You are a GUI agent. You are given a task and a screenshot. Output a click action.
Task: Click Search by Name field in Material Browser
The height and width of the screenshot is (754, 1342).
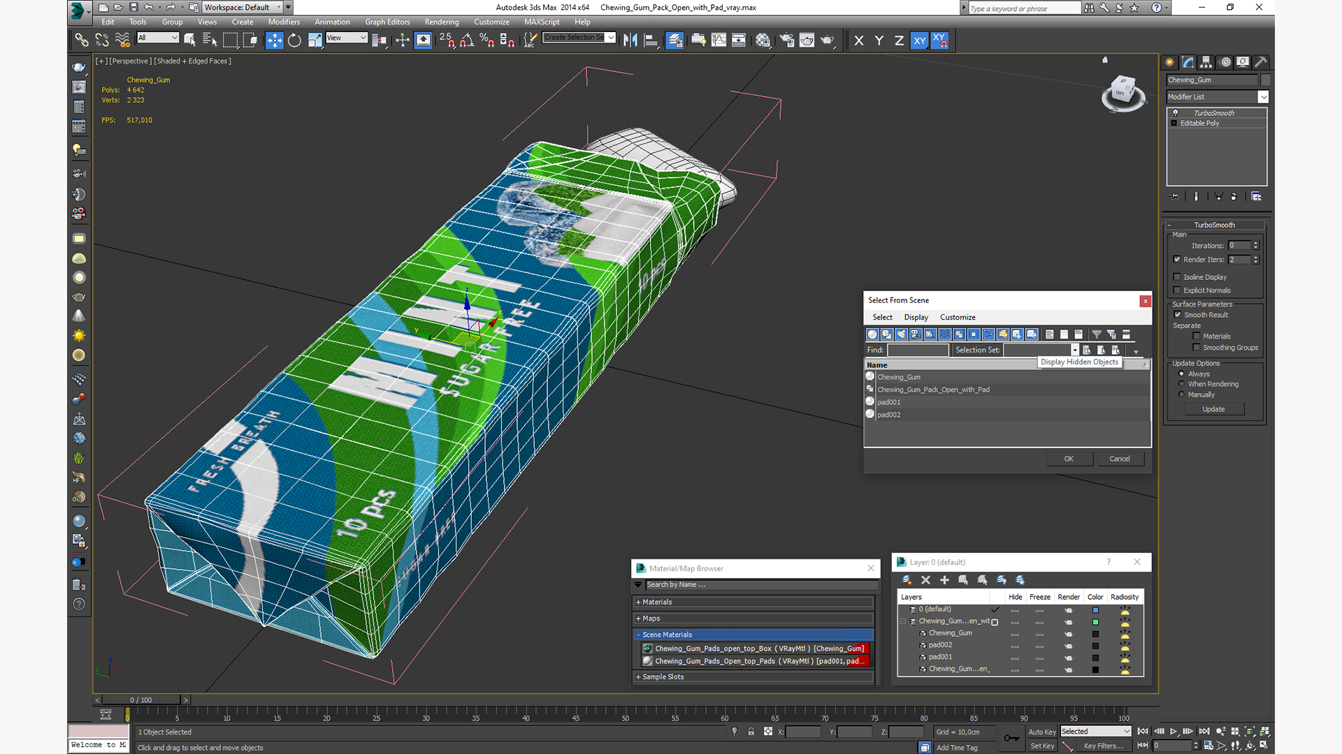(760, 585)
